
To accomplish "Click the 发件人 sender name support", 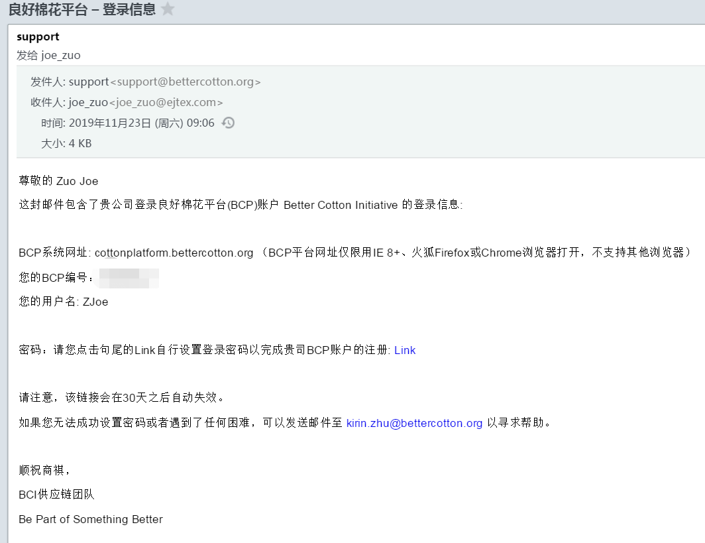I will coord(89,82).
